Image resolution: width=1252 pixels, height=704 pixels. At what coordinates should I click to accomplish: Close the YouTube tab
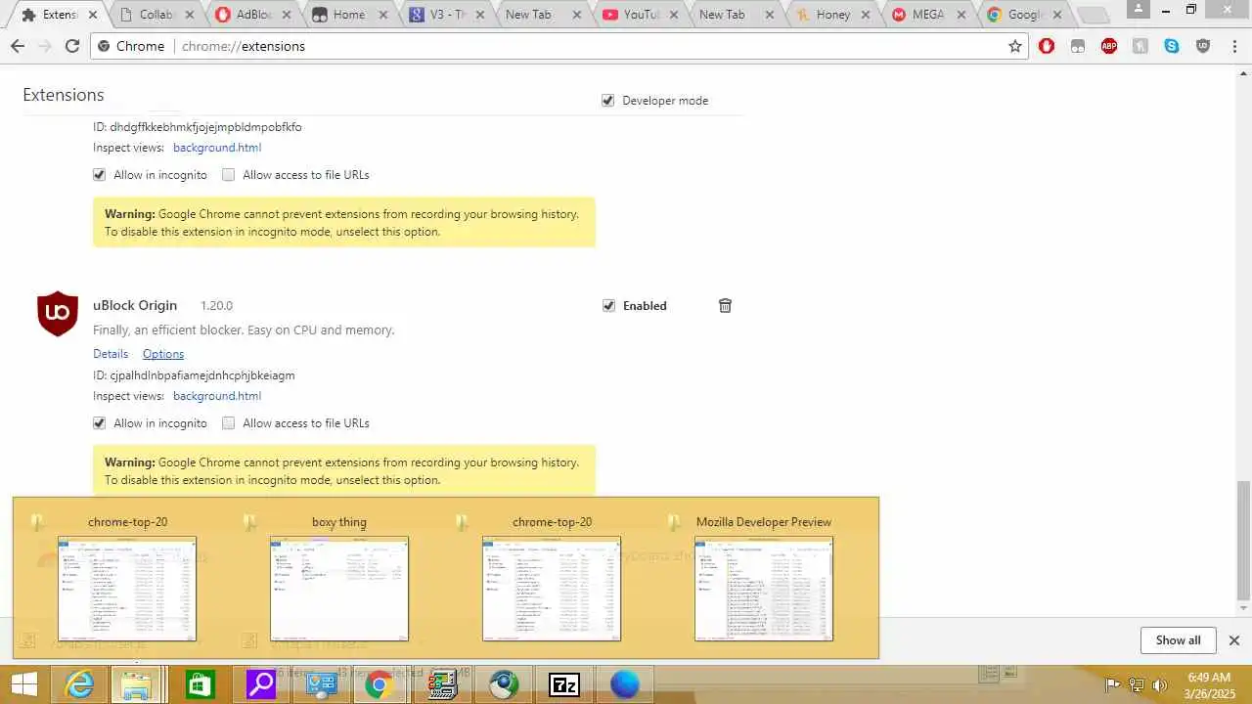coord(674,15)
